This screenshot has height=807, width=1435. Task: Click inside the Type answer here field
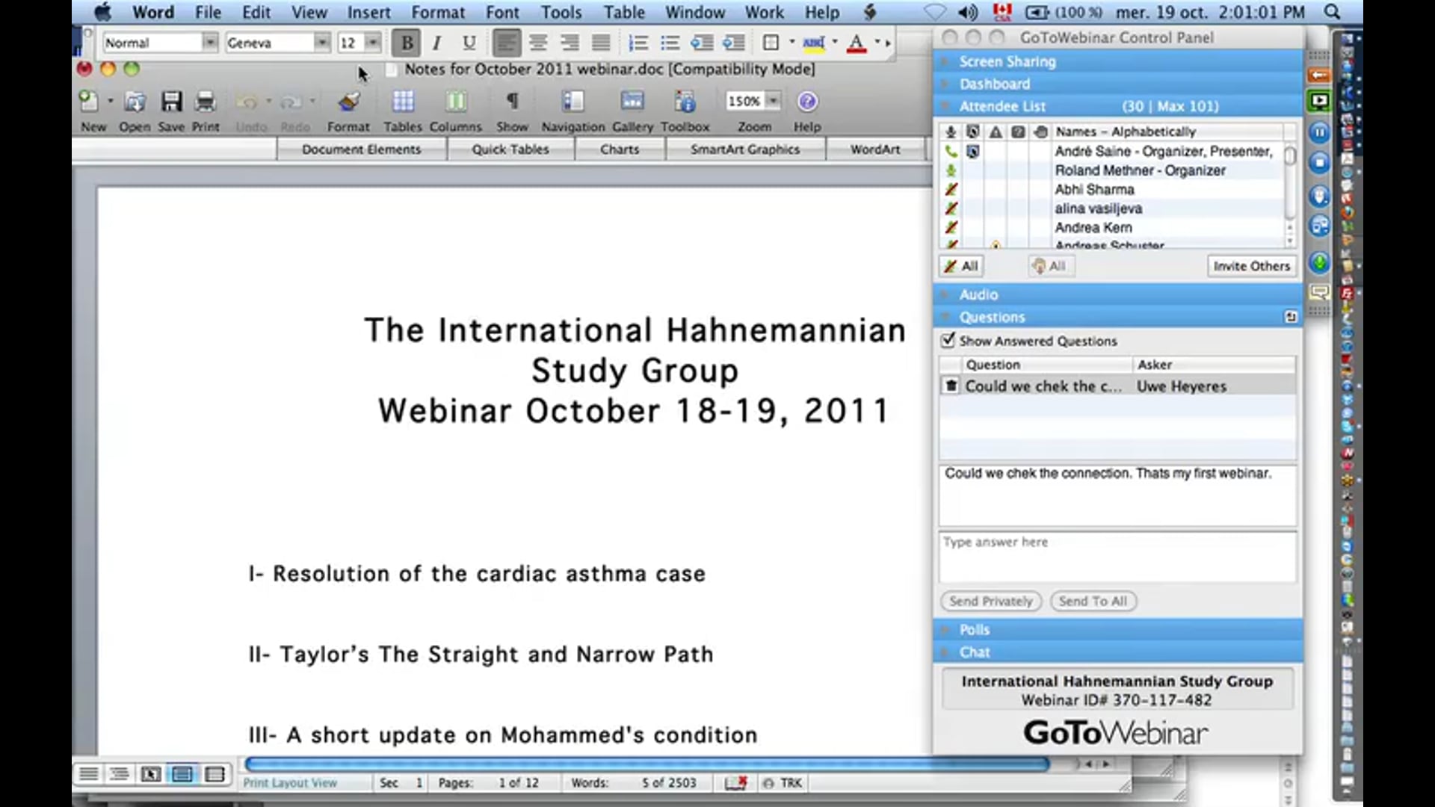click(x=1084, y=557)
